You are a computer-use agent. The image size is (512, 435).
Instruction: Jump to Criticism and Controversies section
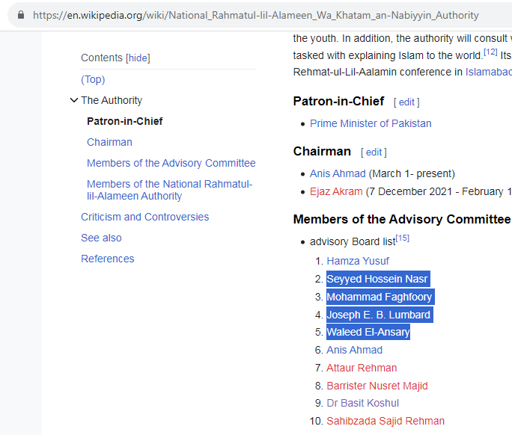click(x=145, y=217)
